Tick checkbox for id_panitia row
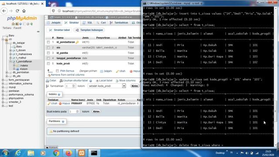The image size is (279, 157). click(x=48, y=53)
